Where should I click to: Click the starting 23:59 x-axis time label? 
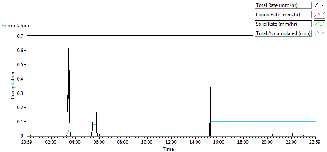(27, 143)
